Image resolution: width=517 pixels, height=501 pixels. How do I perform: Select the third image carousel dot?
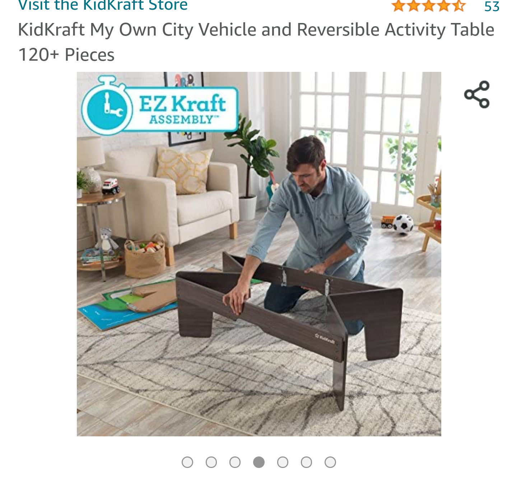pos(235,462)
